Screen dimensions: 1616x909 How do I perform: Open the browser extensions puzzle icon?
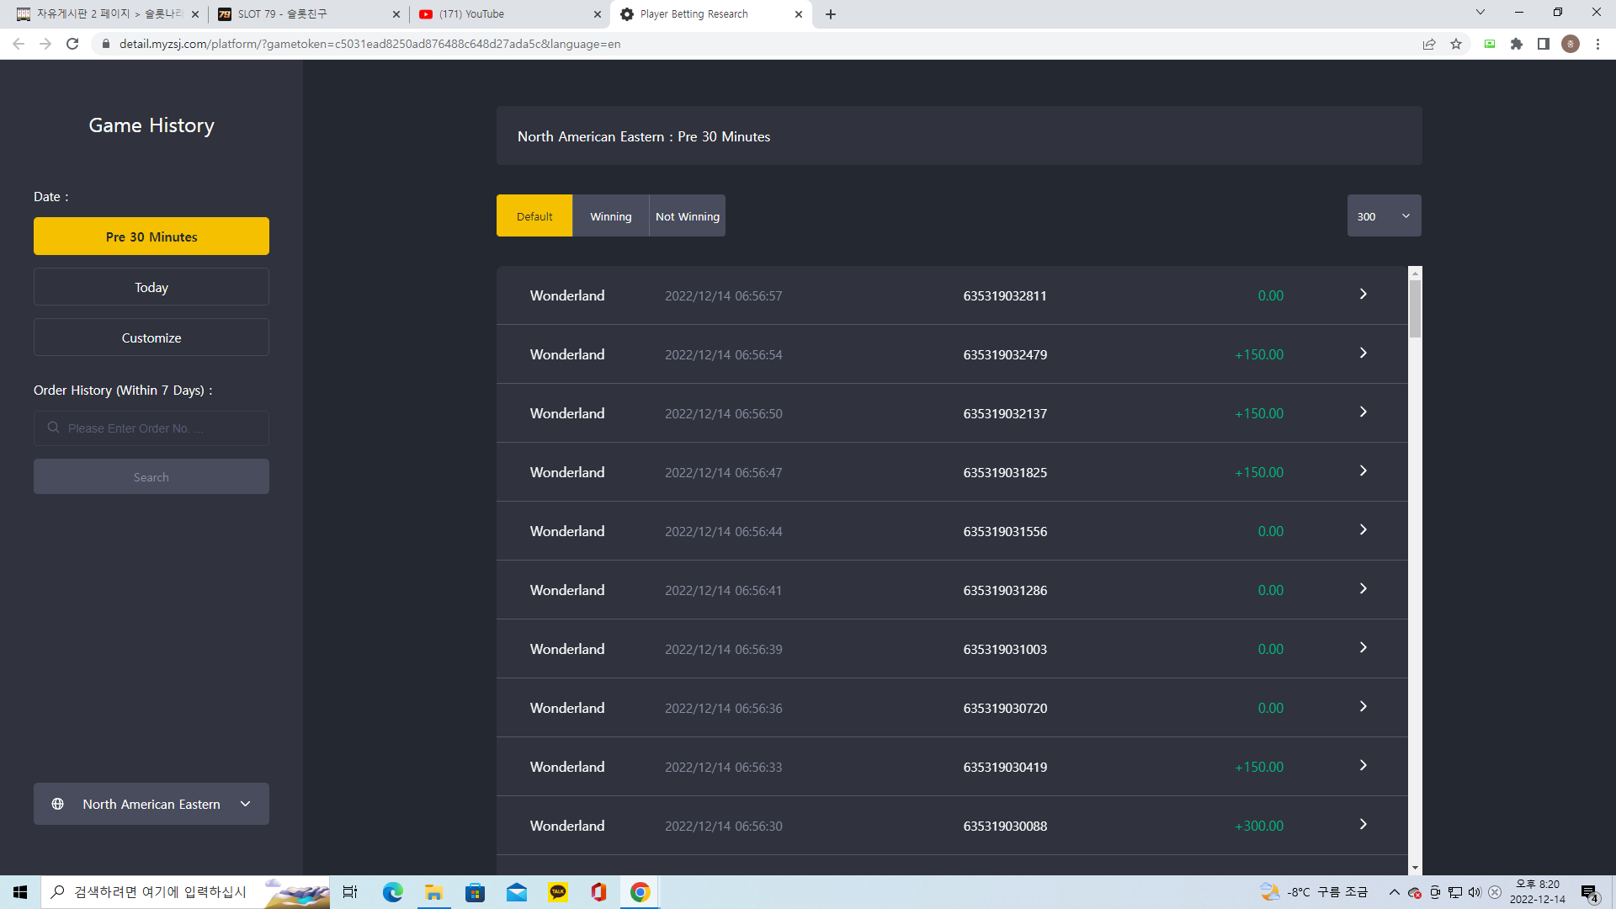pyautogui.click(x=1517, y=44)
